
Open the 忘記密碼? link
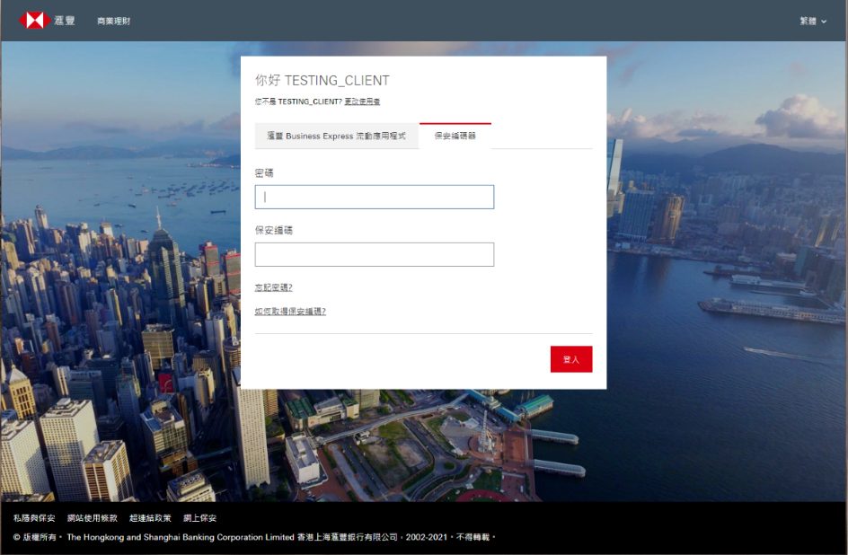click(274, 287)
